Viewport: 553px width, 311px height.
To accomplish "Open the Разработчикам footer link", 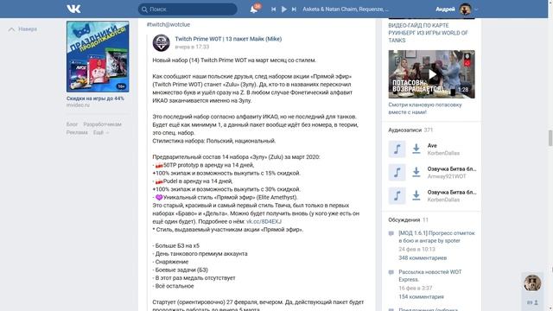I will 102,124.
